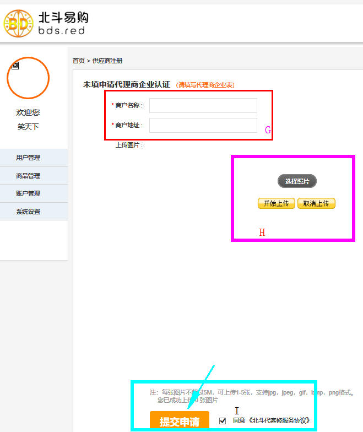Viewport: 363px width, 432px height.
Task: Focus the 商户名称 input field
Action: (203, 105)
